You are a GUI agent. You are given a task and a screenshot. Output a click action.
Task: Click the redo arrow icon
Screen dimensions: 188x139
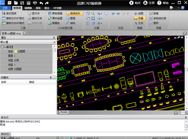[47, 3]
